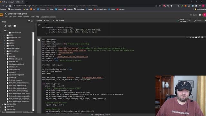This screenshot has height=116, width=206.
Task: Open the Edit menu
Action: [10, 17]
